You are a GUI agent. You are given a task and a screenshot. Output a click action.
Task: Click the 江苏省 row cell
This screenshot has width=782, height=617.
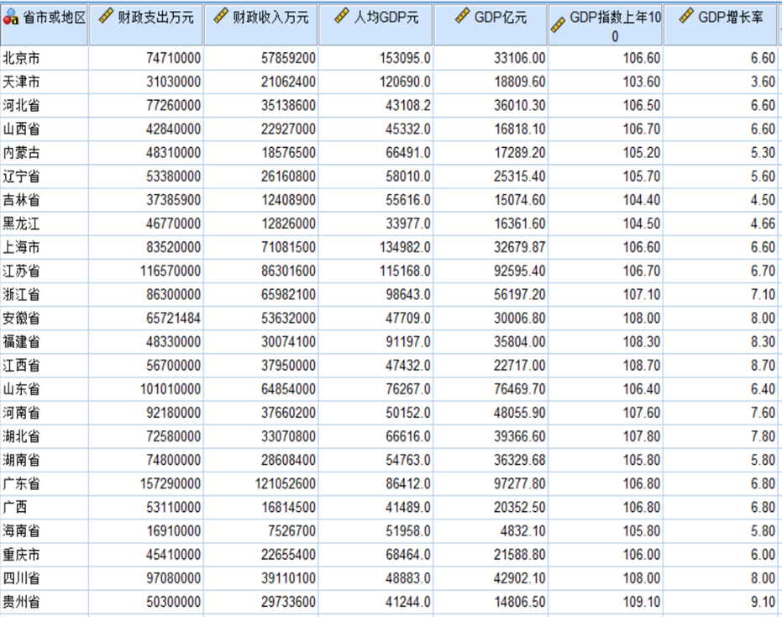[x=45, y=271]
